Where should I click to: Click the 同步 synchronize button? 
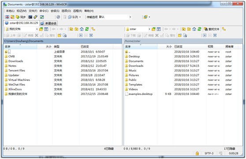tap(21, 17)
